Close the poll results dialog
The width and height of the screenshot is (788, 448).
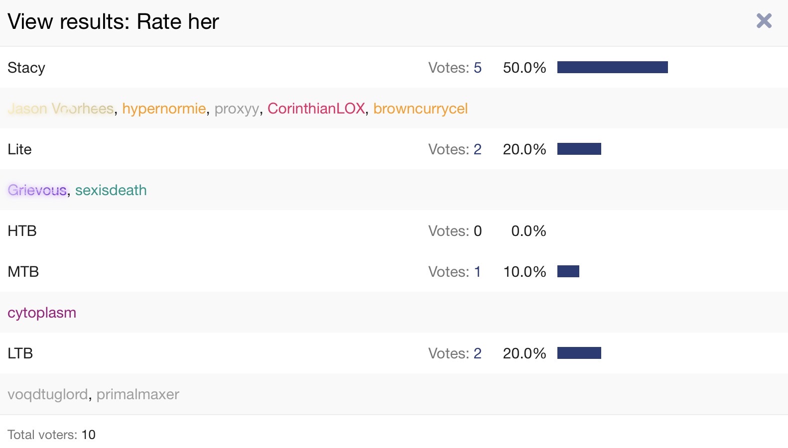click(x=764, y=21)
